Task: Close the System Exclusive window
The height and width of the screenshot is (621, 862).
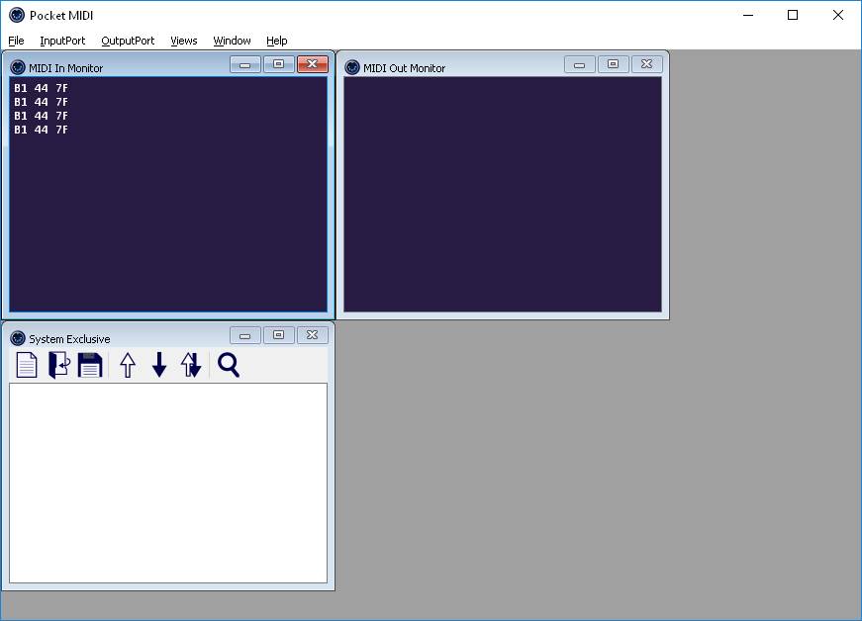Action: coord(313,335)
